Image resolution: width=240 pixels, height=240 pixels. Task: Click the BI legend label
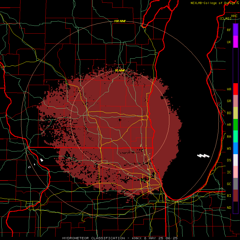[x=229, y=196]
